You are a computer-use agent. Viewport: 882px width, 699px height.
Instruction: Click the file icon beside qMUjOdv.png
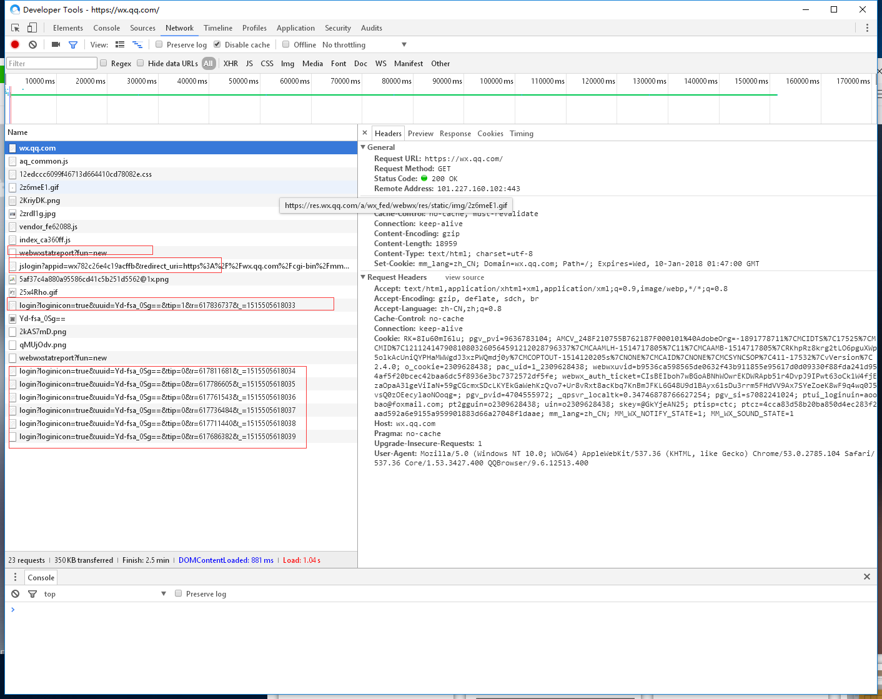(12, 345)
